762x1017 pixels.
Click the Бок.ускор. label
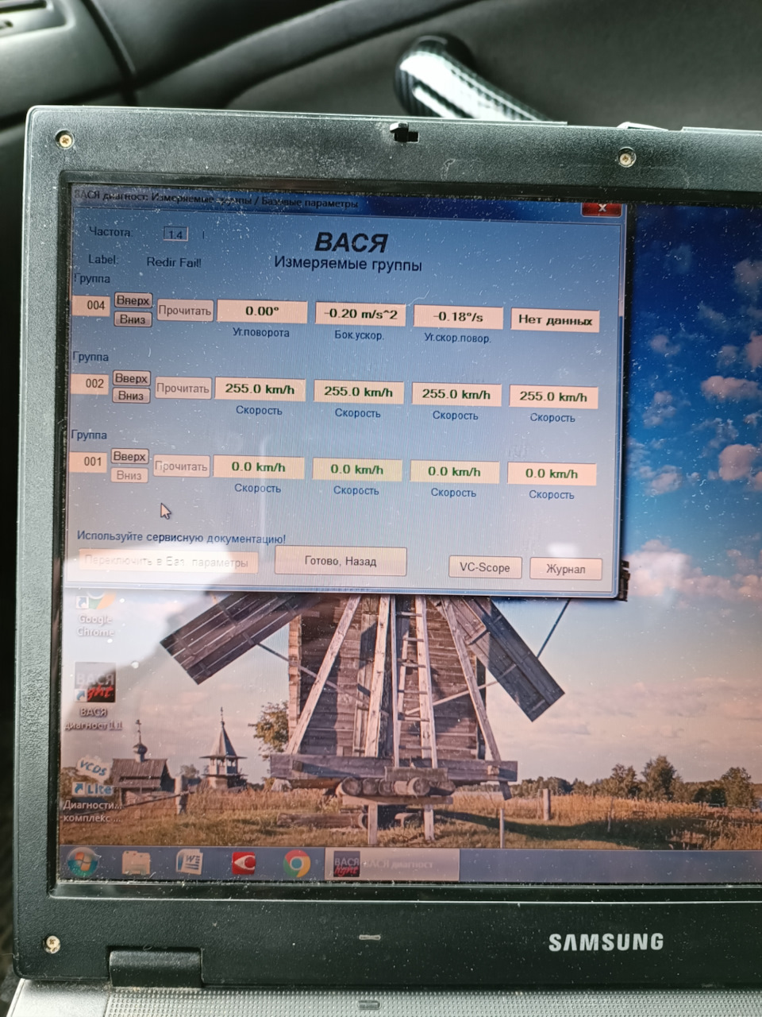point(359,335)
